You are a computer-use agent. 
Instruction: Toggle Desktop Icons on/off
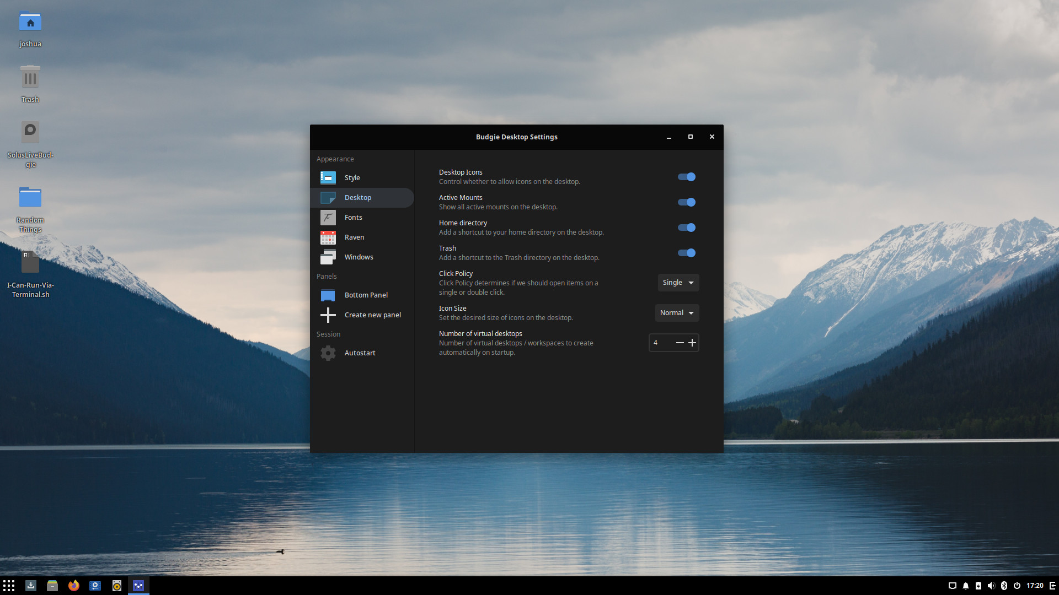click(x=686, y=176)
